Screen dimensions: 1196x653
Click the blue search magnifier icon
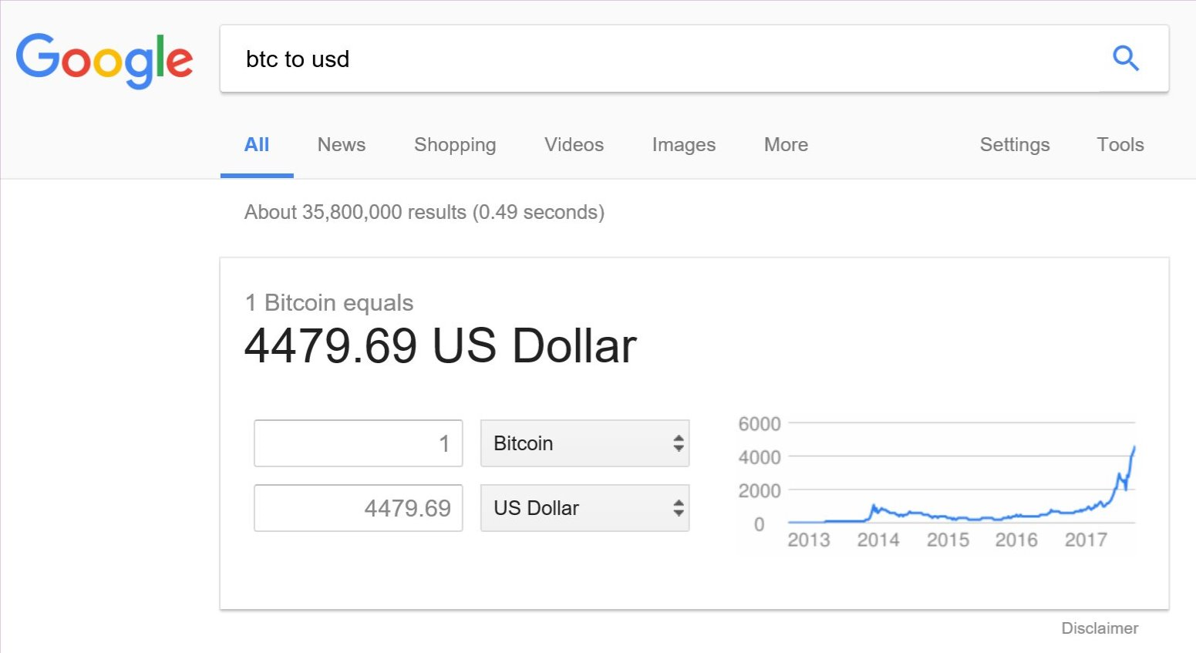tap(1125, 59)
